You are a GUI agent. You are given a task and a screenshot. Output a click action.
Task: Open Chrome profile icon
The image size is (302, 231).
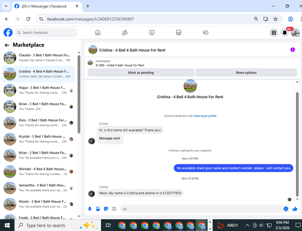click(291, 19)
